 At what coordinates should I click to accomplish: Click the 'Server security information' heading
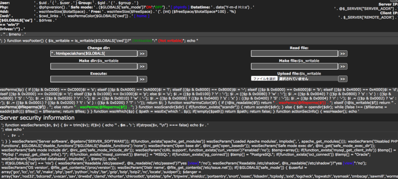pyautogui.click(x=37, y=118)
